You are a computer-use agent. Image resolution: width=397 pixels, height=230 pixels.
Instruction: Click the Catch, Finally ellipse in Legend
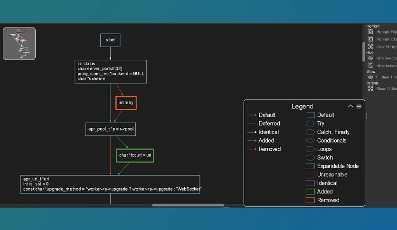310,132
